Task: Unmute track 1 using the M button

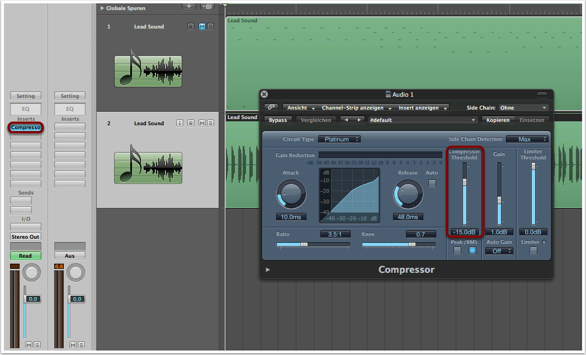Action: click(202, 27)
